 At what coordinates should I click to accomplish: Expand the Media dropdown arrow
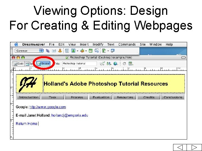(86, 51)
